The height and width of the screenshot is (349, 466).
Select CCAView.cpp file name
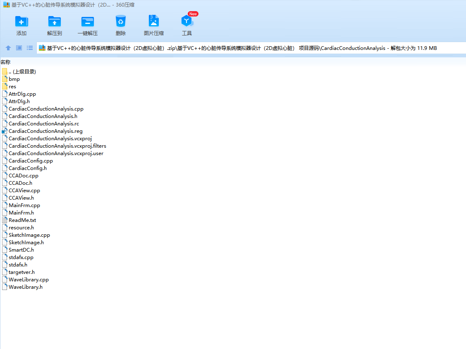[24, 190]
